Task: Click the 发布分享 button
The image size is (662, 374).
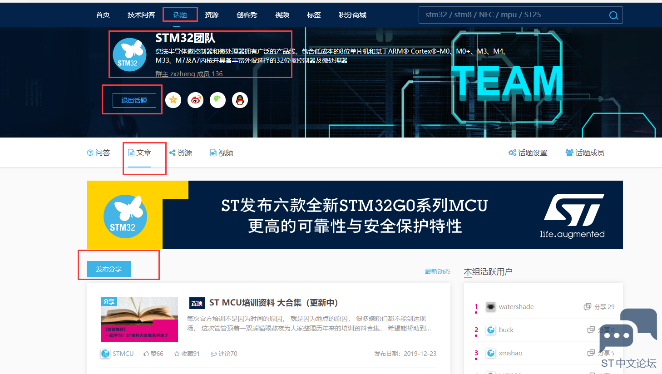Action: 109,269
